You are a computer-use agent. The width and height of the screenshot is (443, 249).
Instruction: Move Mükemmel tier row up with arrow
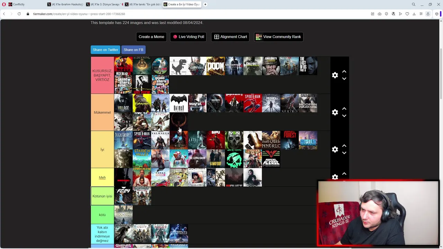coord(344,109)
